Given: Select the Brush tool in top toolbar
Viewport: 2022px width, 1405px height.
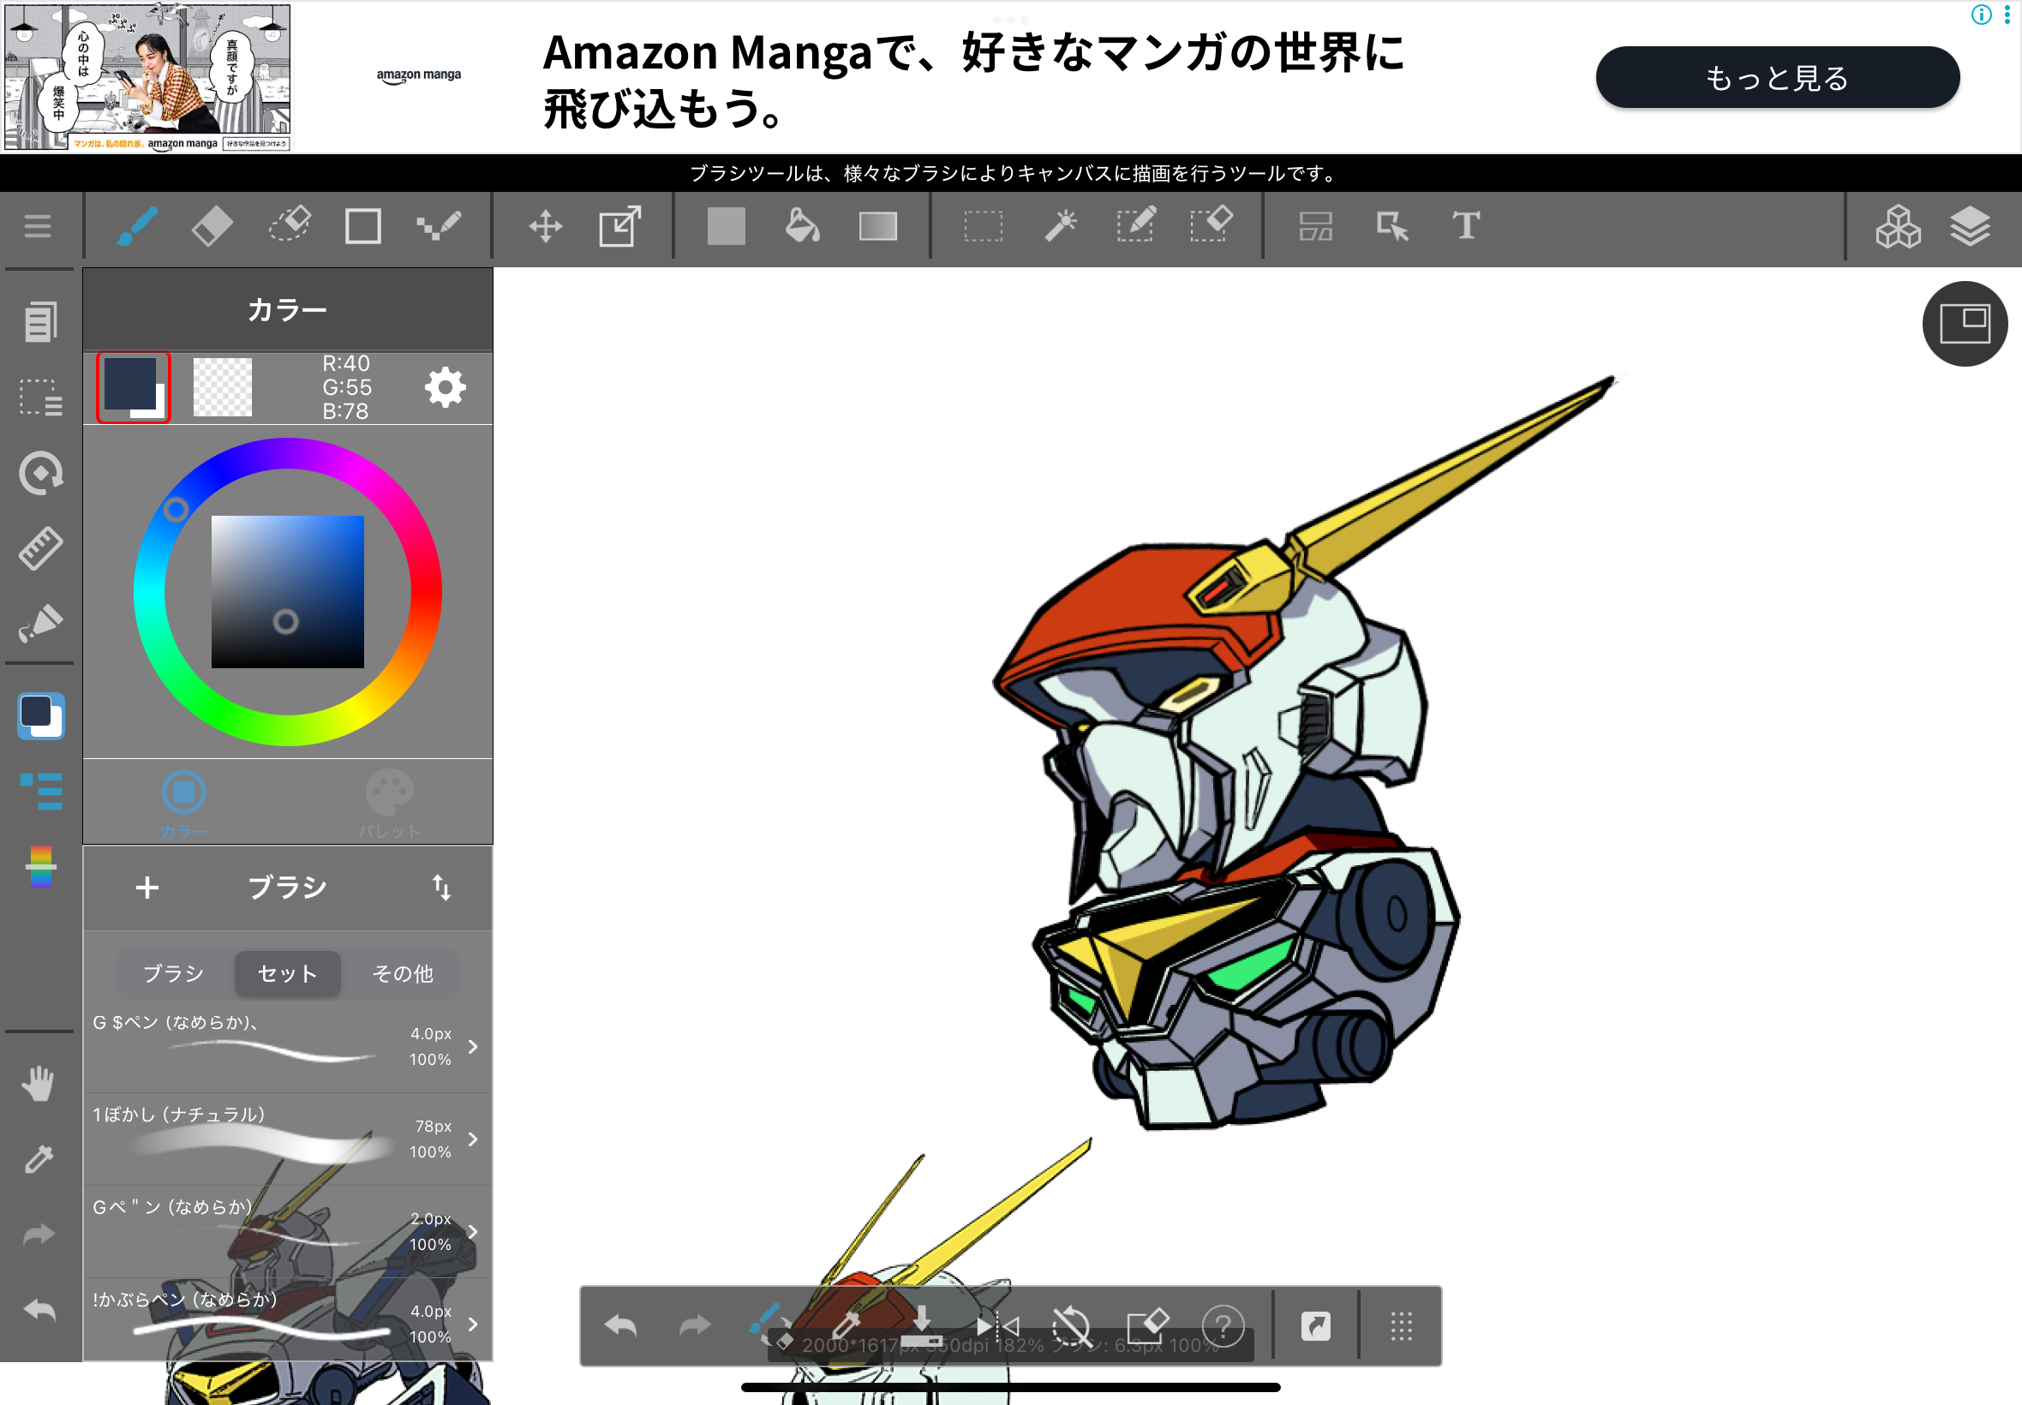Looking at the screenshot, I should pos(137,226).
